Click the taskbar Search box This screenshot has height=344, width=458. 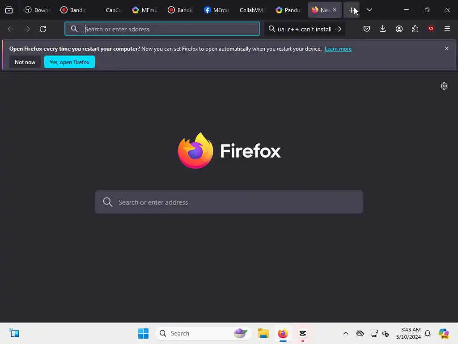tap(204, 333)
